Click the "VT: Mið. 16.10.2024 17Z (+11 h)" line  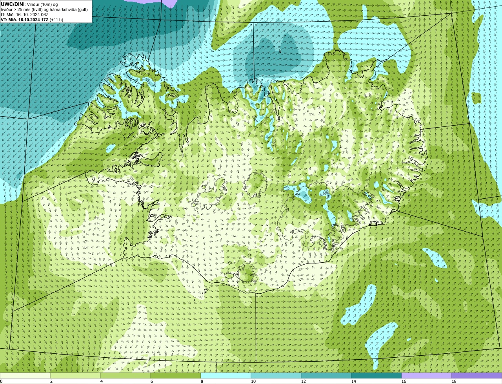click(32, 19)
